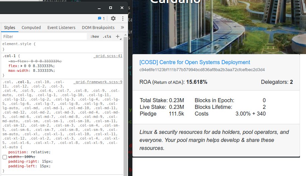The height and width of the screenshot is (176, 306).
Task: Enable the width: 100% checkbox
Action: pyautogui.click(x=5, y=157)
